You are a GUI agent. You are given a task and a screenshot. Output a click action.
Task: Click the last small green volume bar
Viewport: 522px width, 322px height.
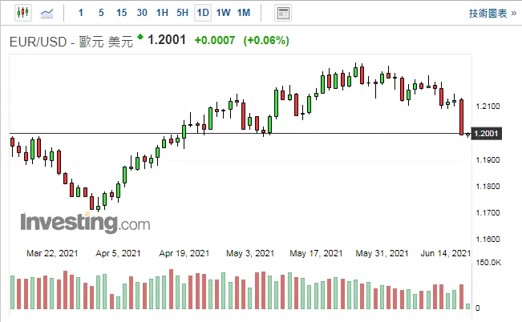pos(468,306)
